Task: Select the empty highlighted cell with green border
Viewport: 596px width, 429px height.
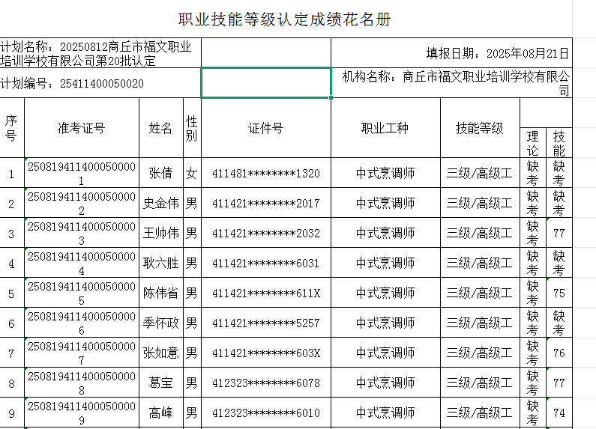Action: point(266,82)
